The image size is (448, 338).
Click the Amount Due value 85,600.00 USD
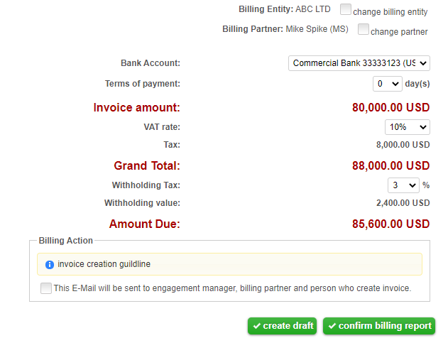tap(390, 224)
